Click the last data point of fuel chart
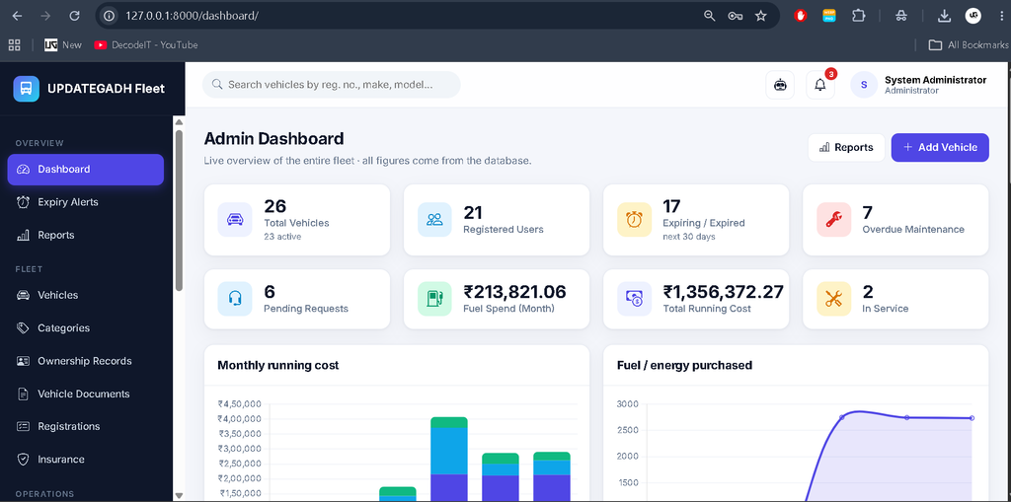Screen dimensions: 1011x502 click(972, 417)
